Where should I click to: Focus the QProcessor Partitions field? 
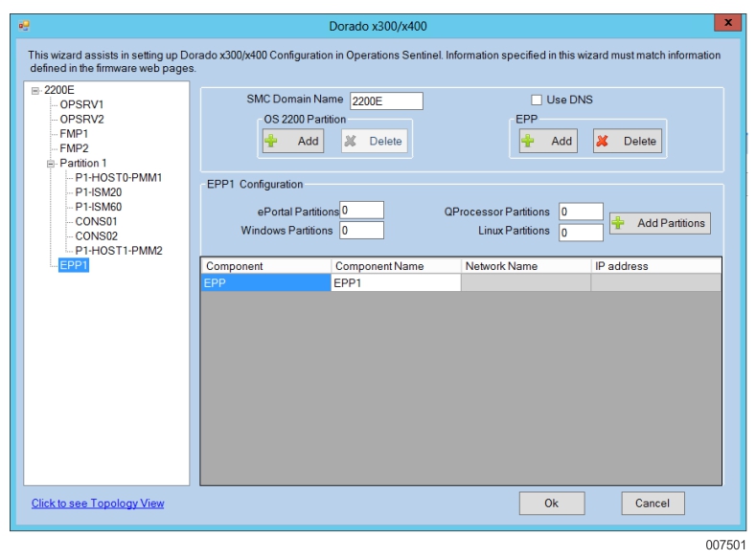(x=581, y=212)
